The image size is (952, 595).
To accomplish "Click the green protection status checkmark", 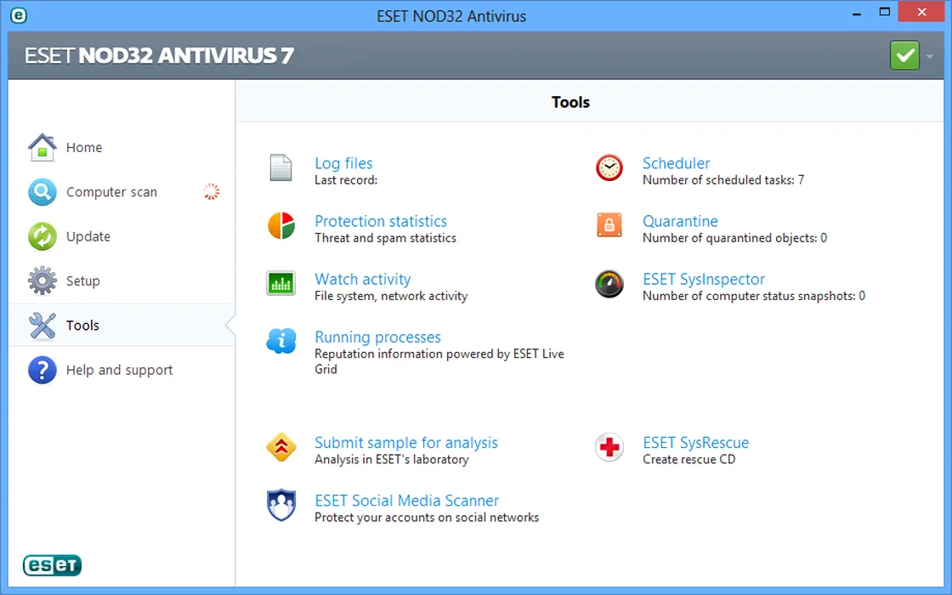I will pyautogui.click(x=904, y=55).
